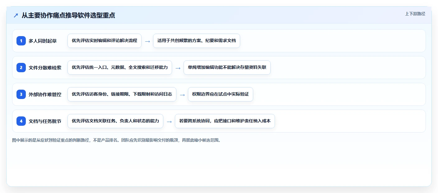Click the 适用于共创频繁的方案、纪要和需求文档 box
The height and width of the screenshot is (193, 438).
coord(197,41)
